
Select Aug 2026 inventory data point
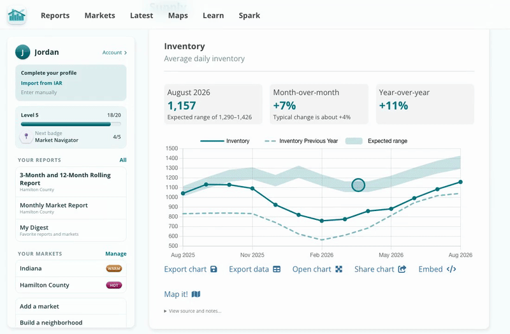coord(460,182)
